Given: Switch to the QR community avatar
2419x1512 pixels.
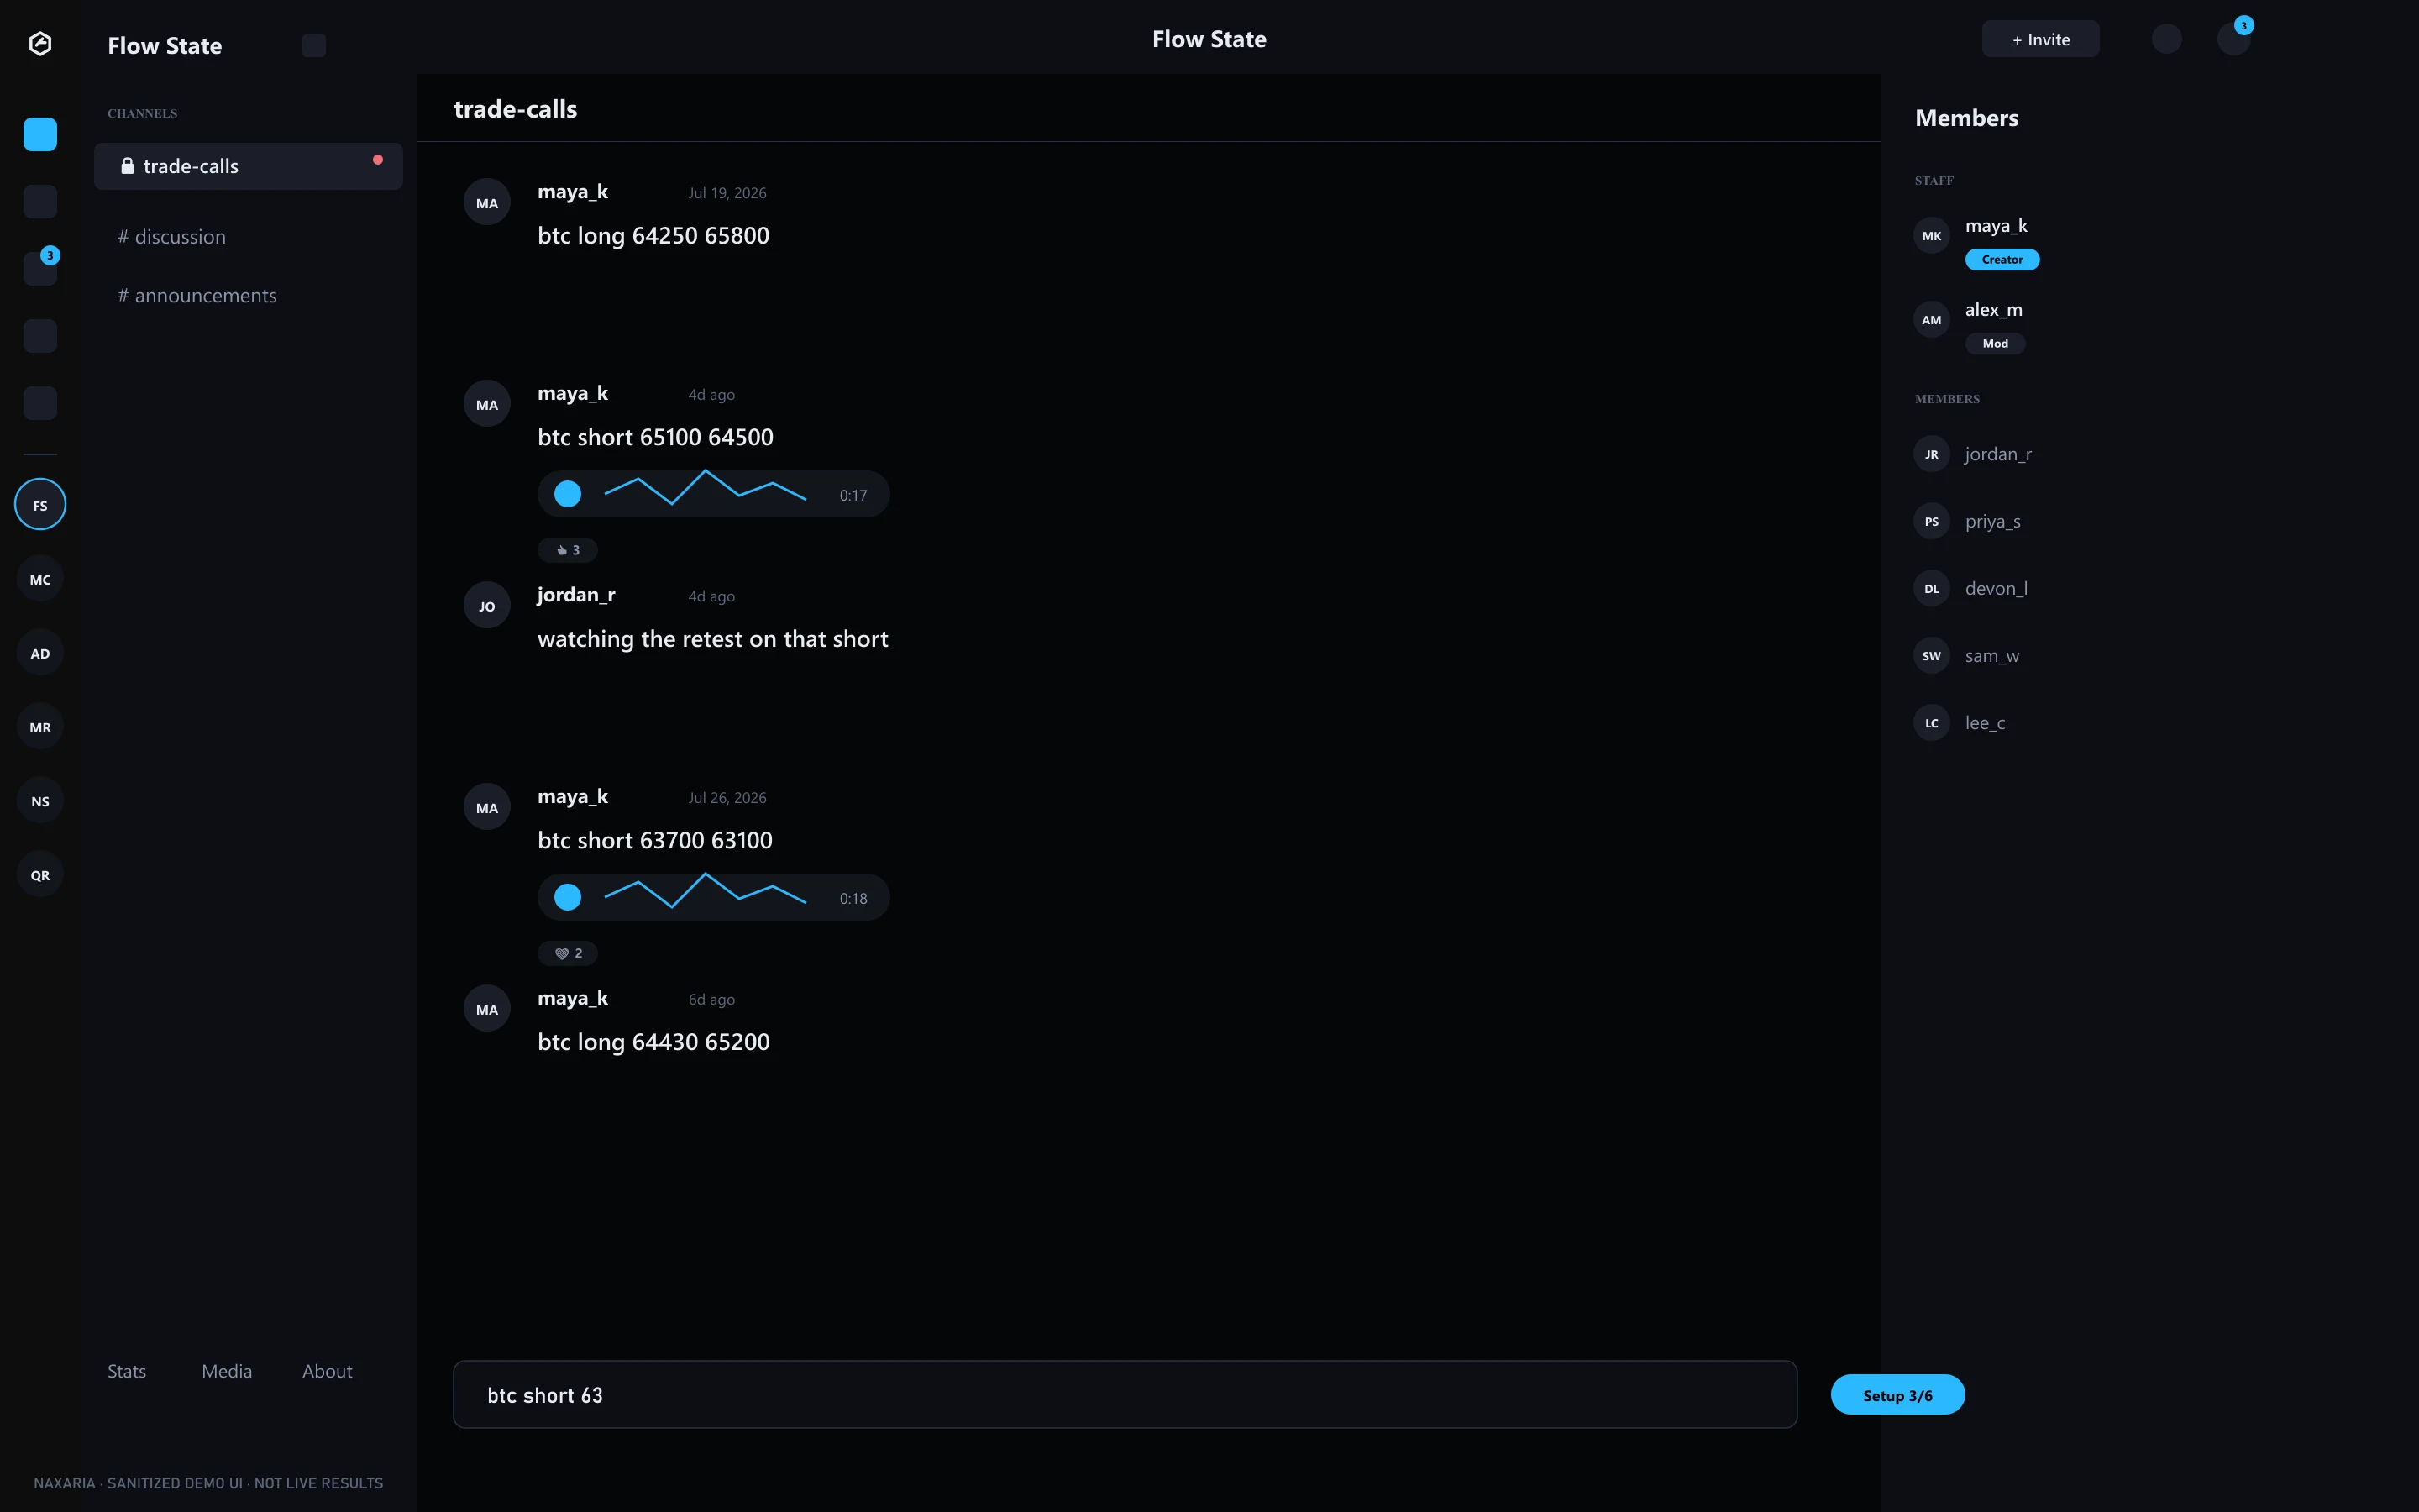Looking at the screenshot, I should [x=40, y=875].
